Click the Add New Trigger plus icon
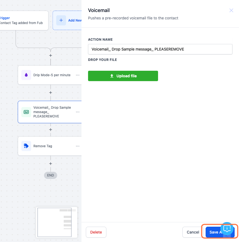The image size is (239, 242). [x=61, y=20]
